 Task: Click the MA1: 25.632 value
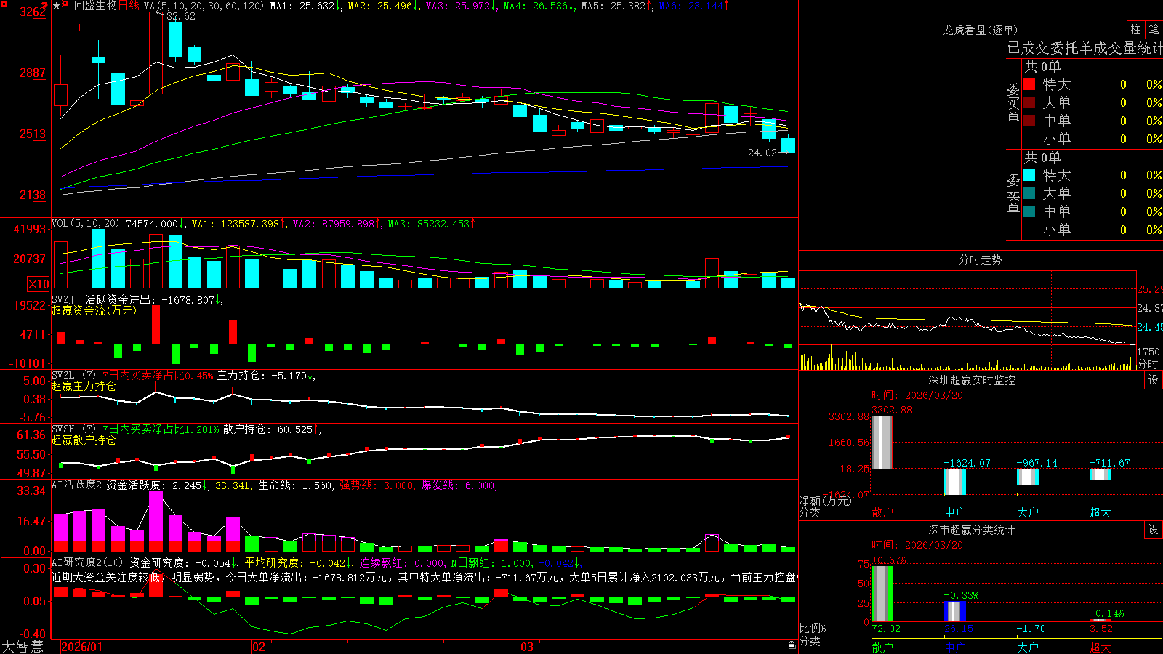tap(305, 6)
